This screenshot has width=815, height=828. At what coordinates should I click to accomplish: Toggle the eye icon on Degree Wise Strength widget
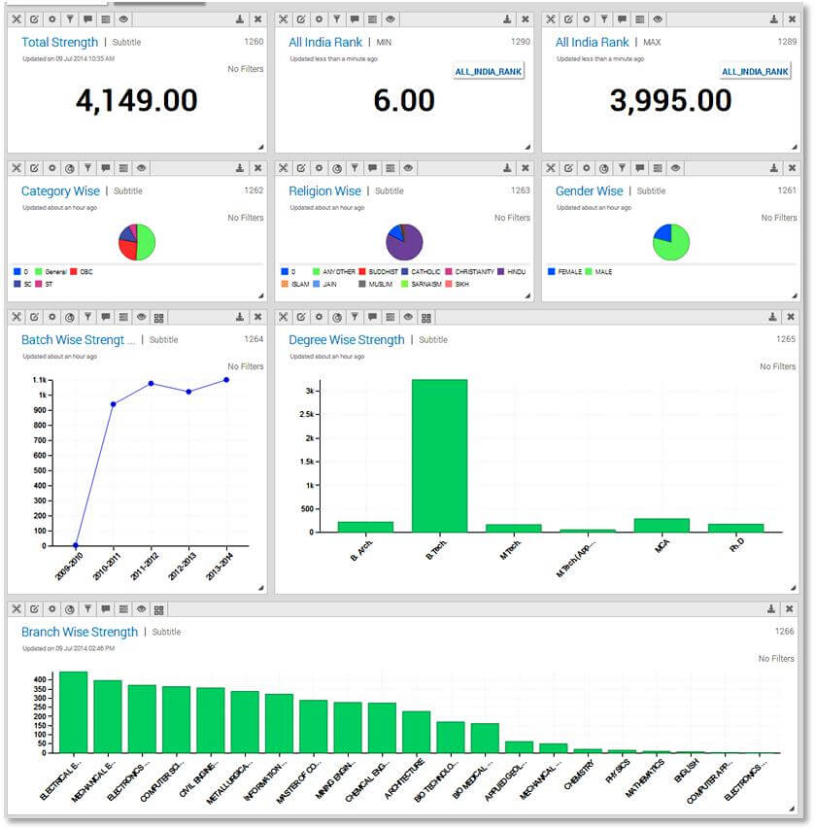408,316
